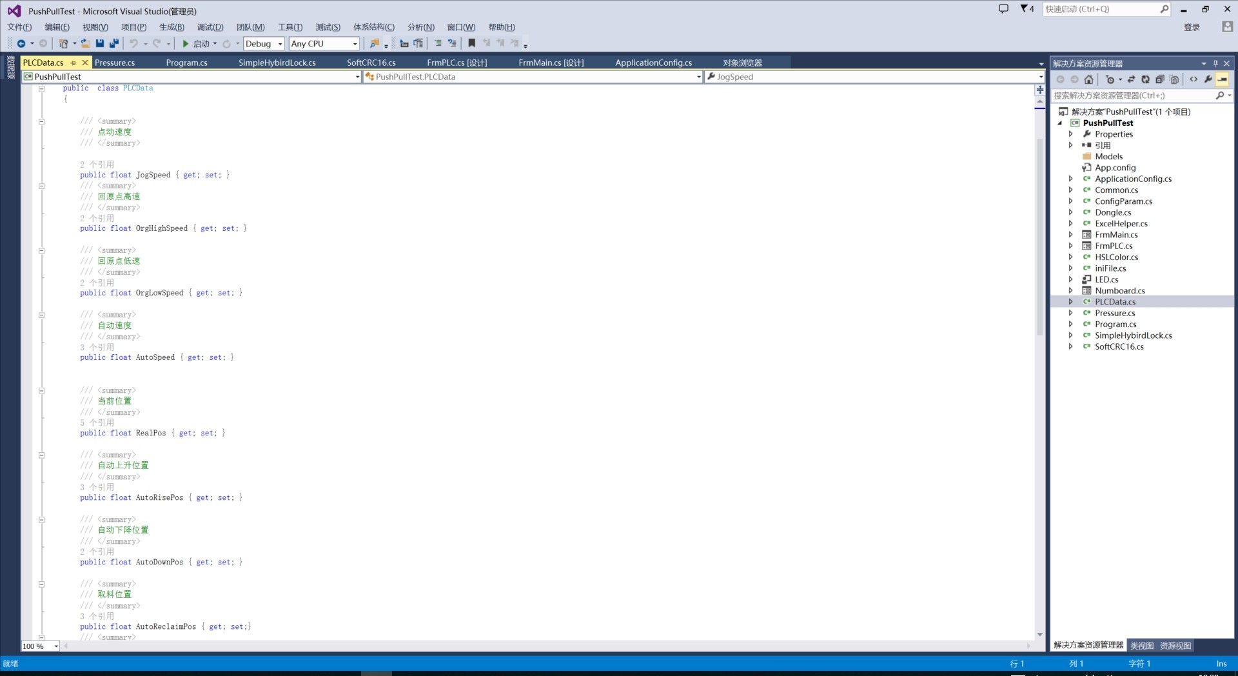Open the PushPullTest.PLCData type dropdown
1238x676 pixels.
(533, 77)
